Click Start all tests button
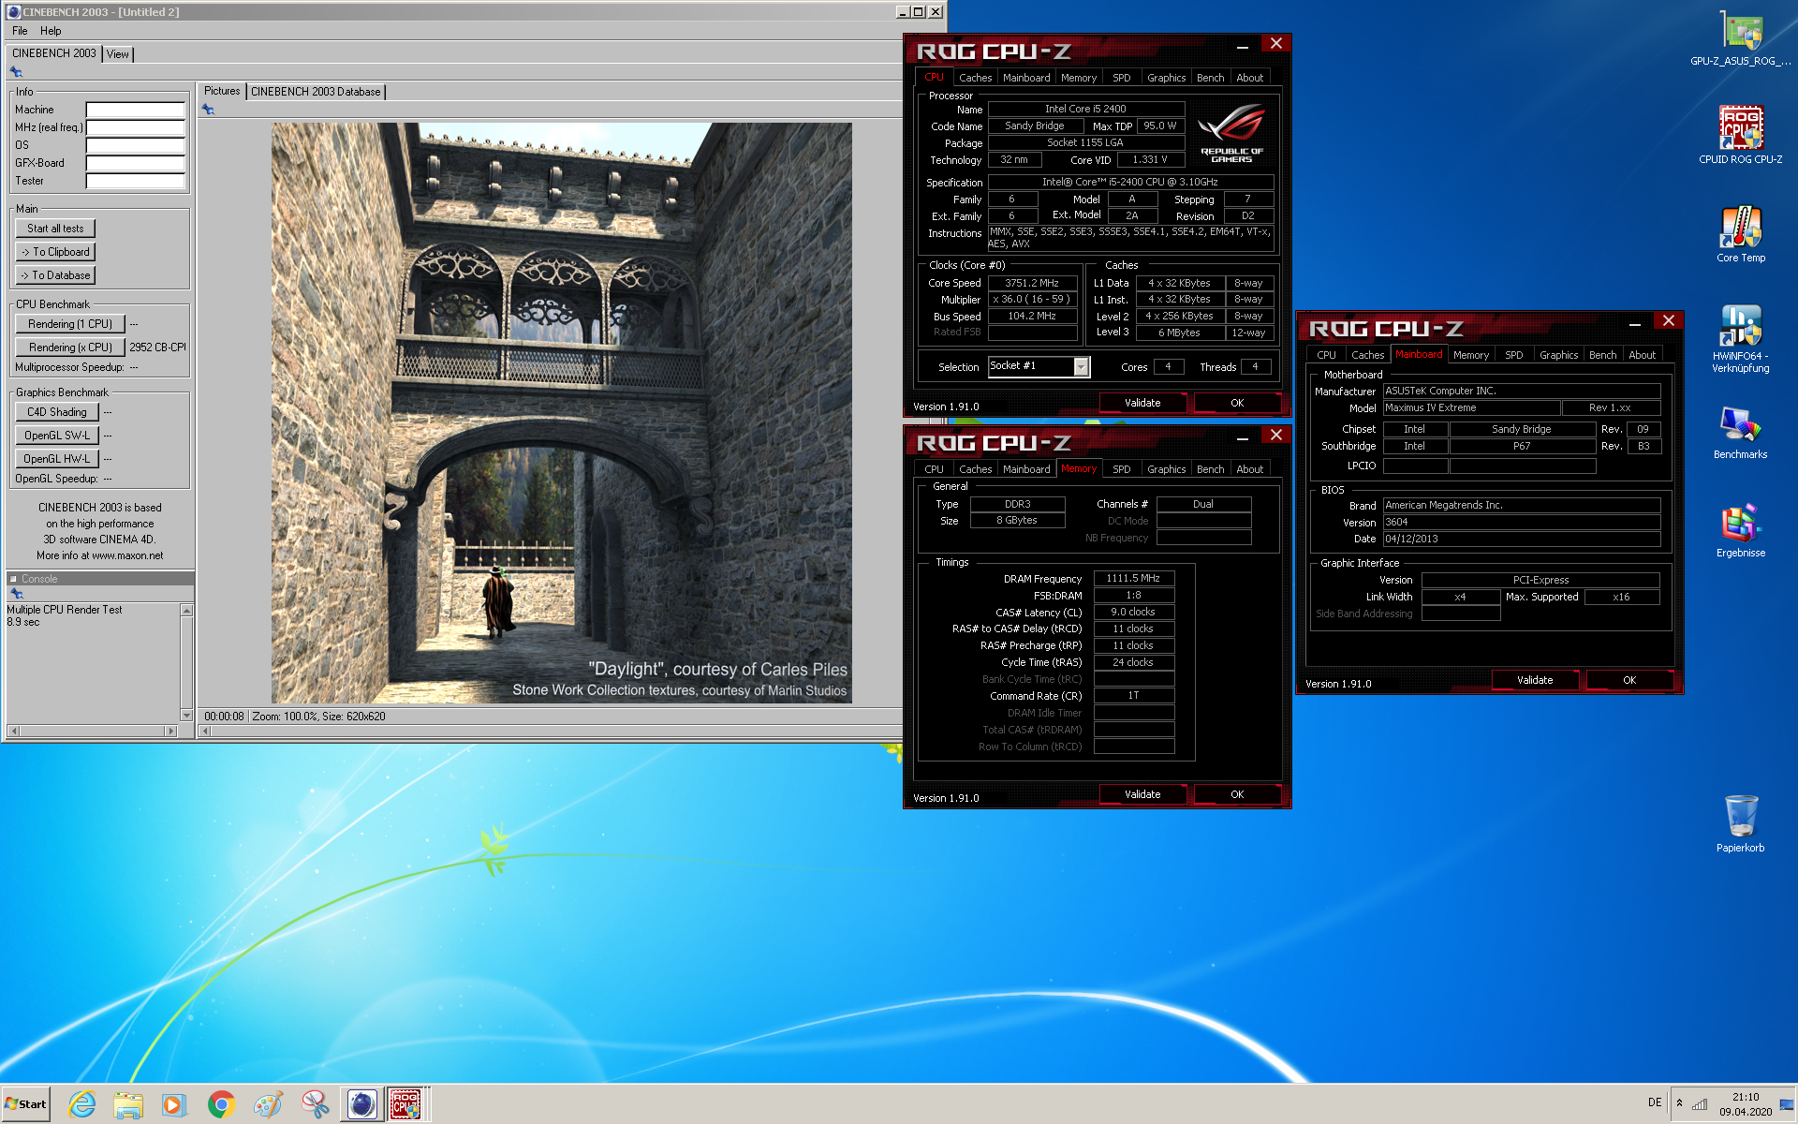The height and width of the screenshot is (1124, 1798). pos(55,229)
